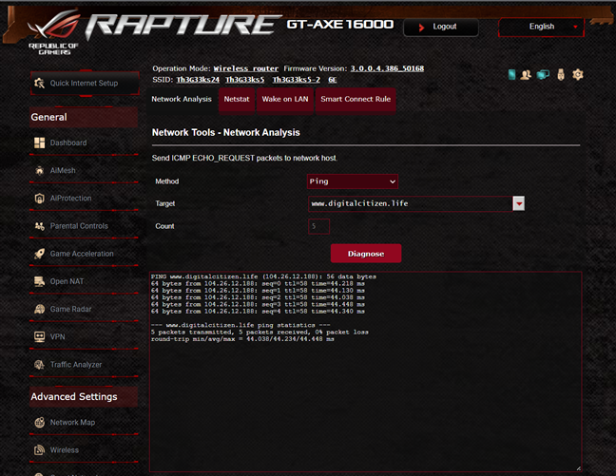Click the seq=4 ping reply line
Image resolution: width=616 pixels, height=476 pixels.
tap(258, 312)
